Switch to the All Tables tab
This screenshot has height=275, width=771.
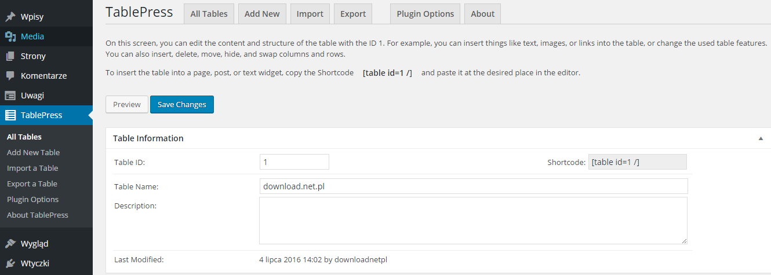pyautogui.click(x=209, y=14)
